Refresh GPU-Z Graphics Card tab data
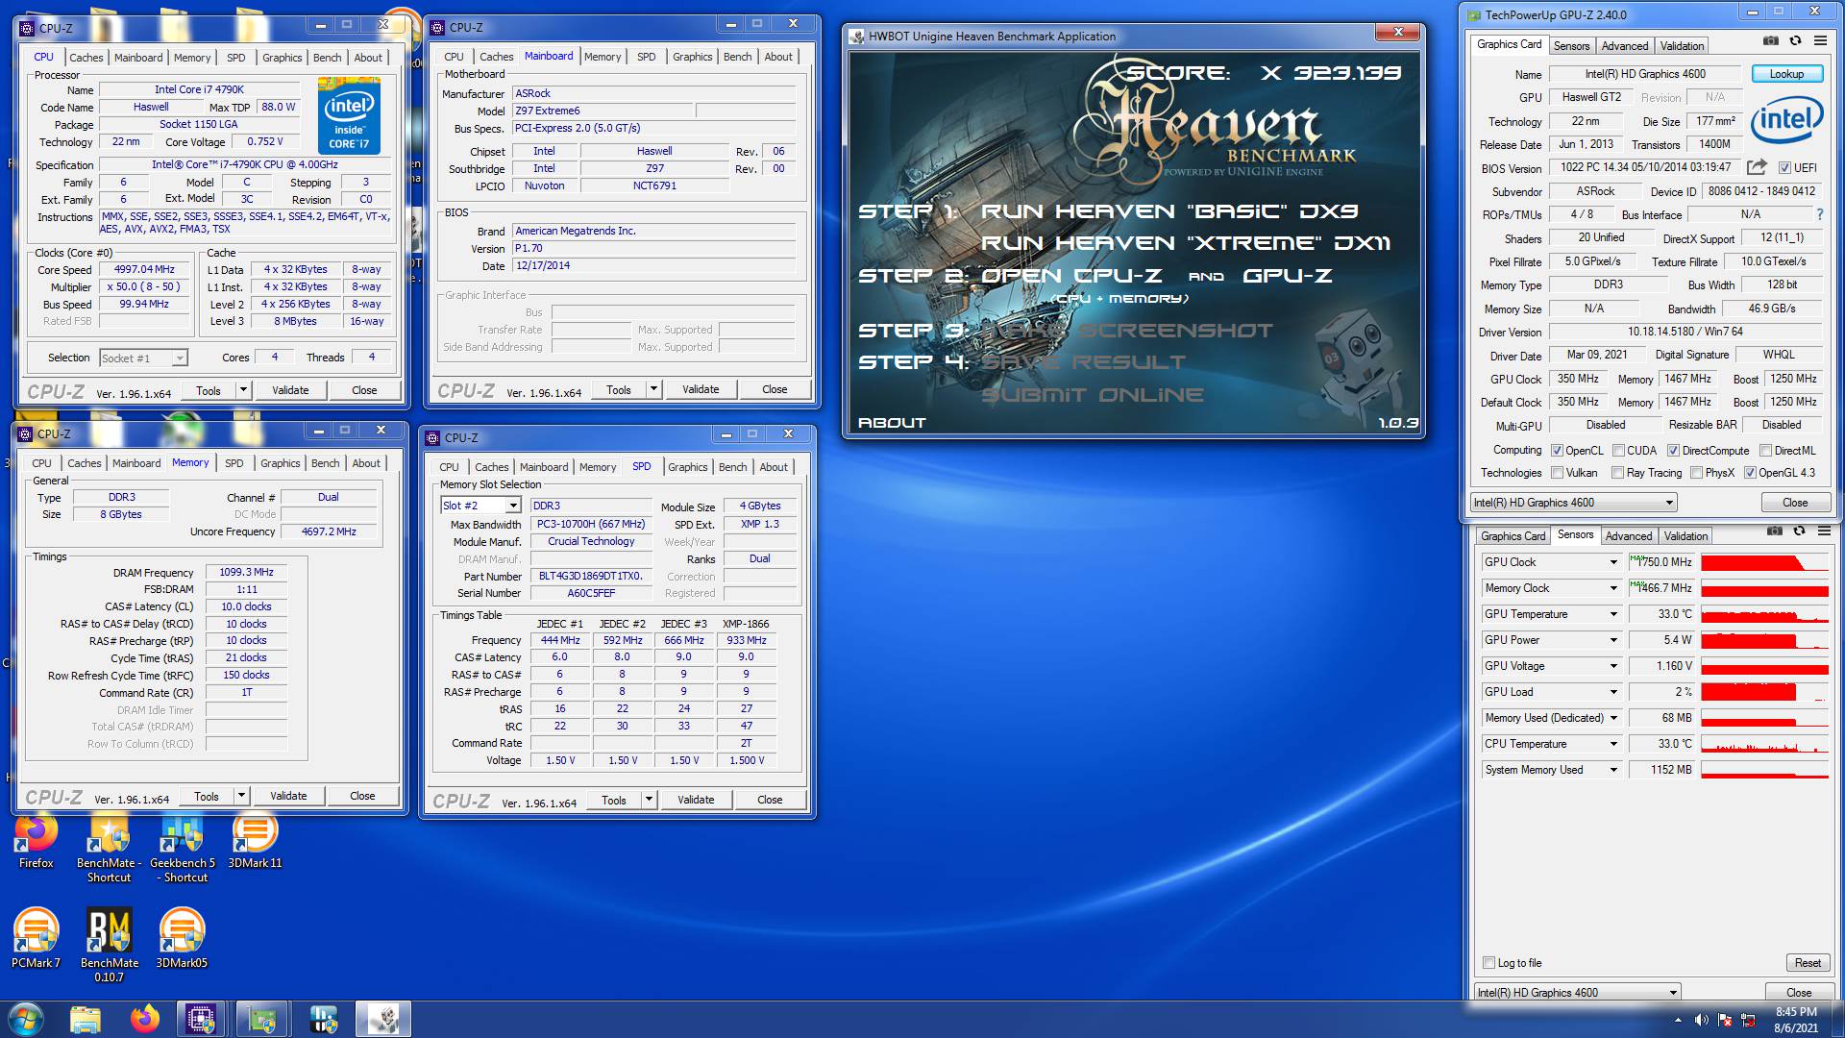The width and height of the screenshot is (1845, 1038). coord(1795,41)
